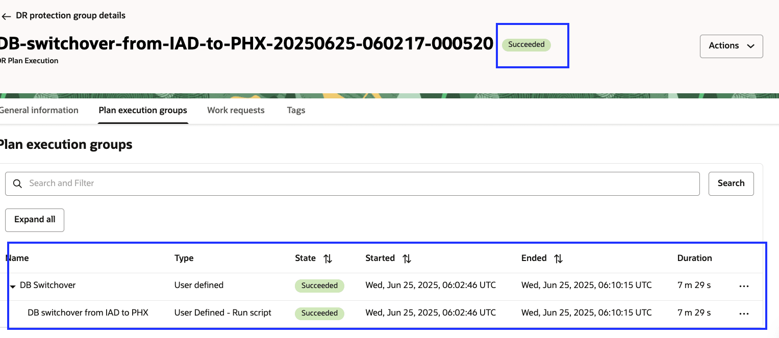This screenshot has height=338, width=779.
Task: Click the back arrow to return
Action: pyautogui.click(x=7, y=16)
